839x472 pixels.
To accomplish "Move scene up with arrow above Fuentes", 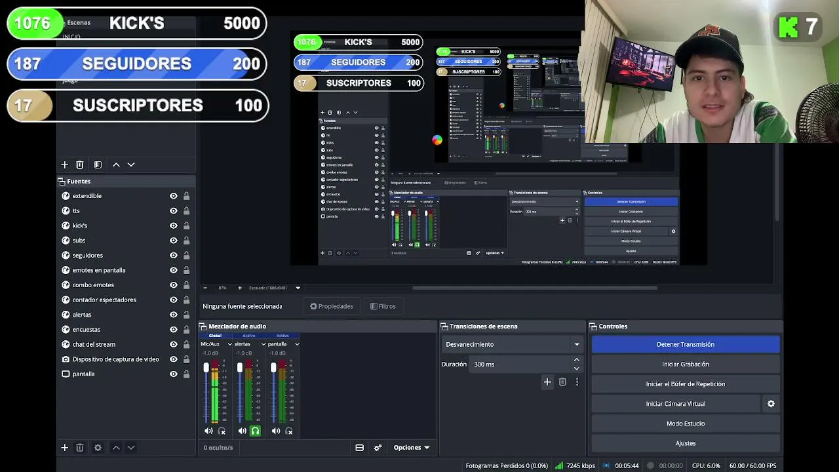I will point(116,165).
